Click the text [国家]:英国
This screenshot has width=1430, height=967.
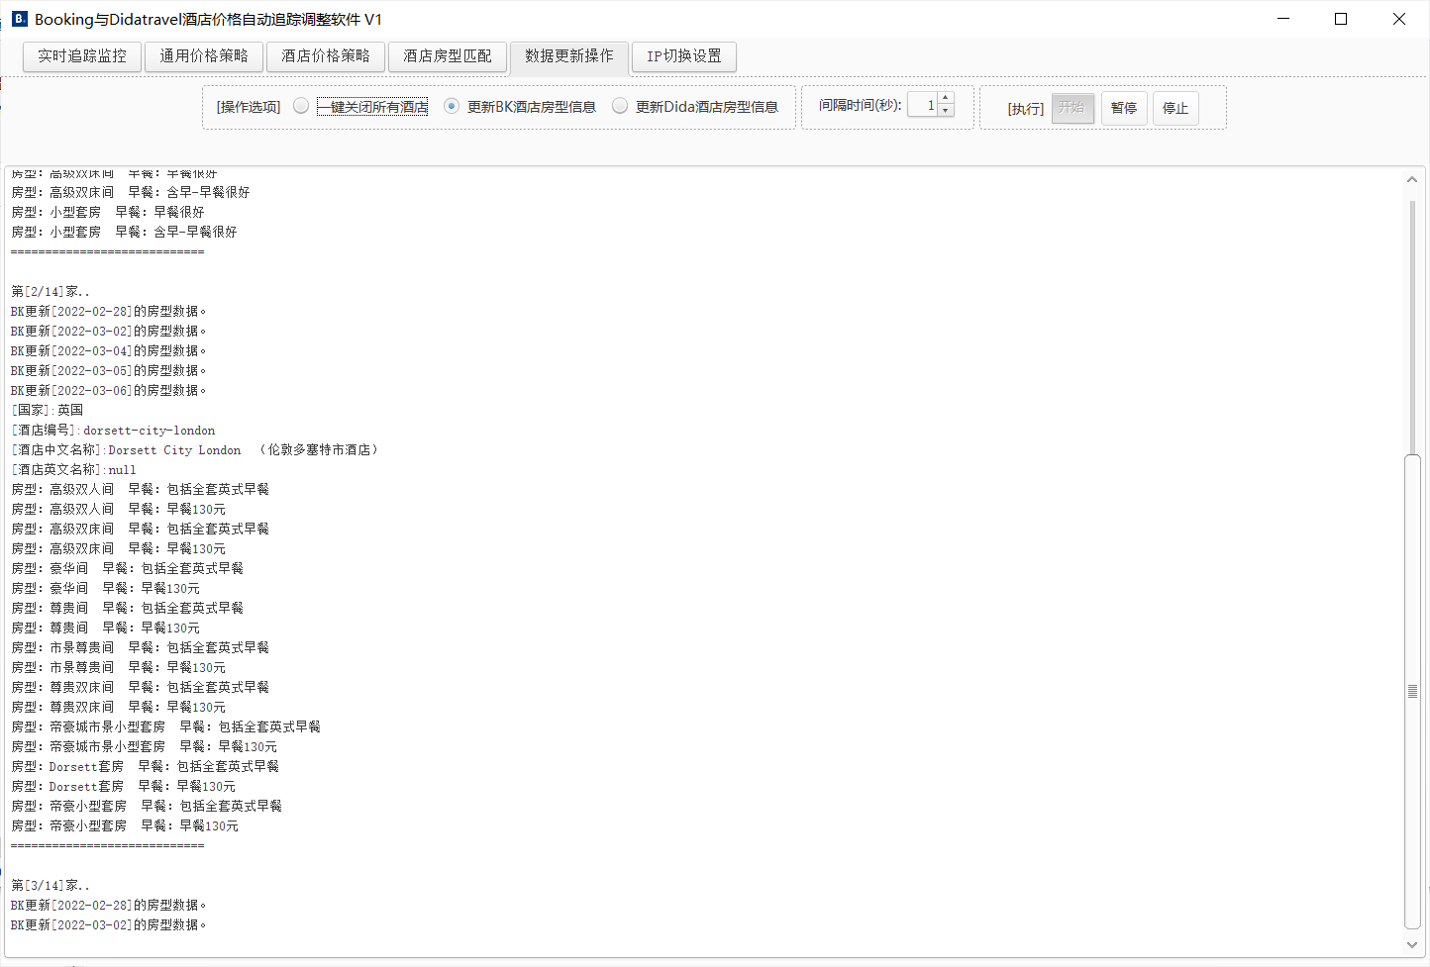[48, 410]
